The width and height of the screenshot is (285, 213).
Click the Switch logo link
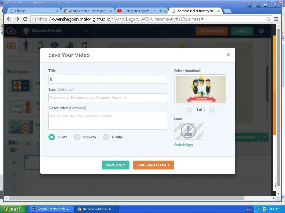[x=183, y=145]
